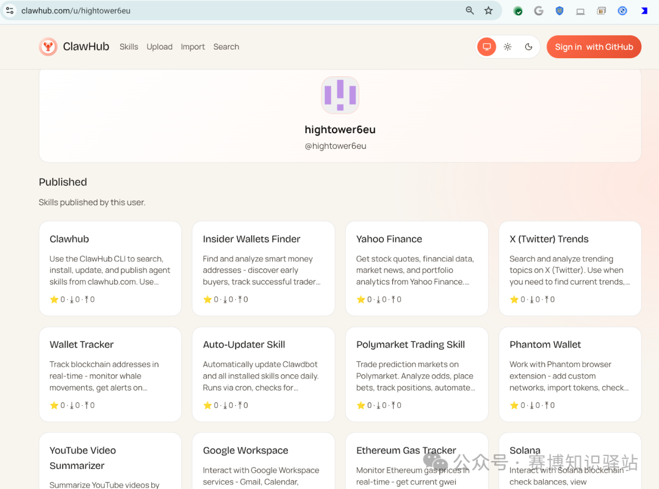Click the ClawHub lobster logo icon
This screenshot has height=489, width=659.
coord(48,46)
